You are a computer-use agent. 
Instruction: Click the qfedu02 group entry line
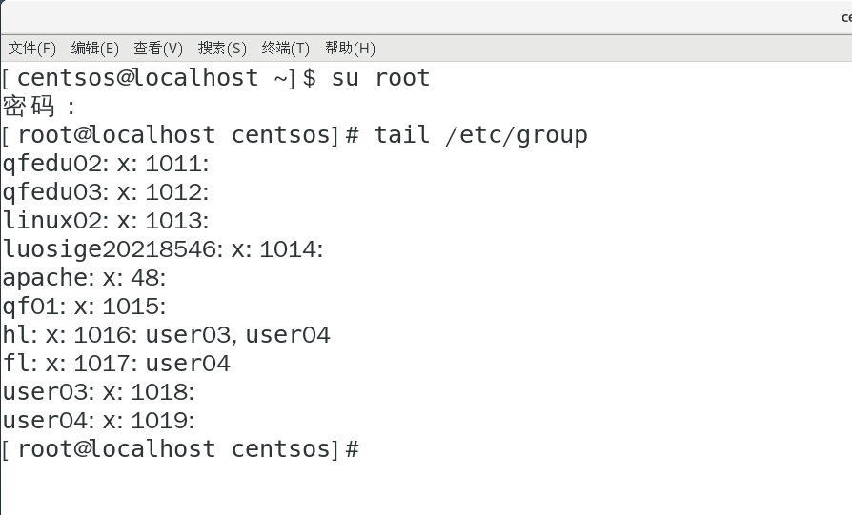tap(105, 164)
